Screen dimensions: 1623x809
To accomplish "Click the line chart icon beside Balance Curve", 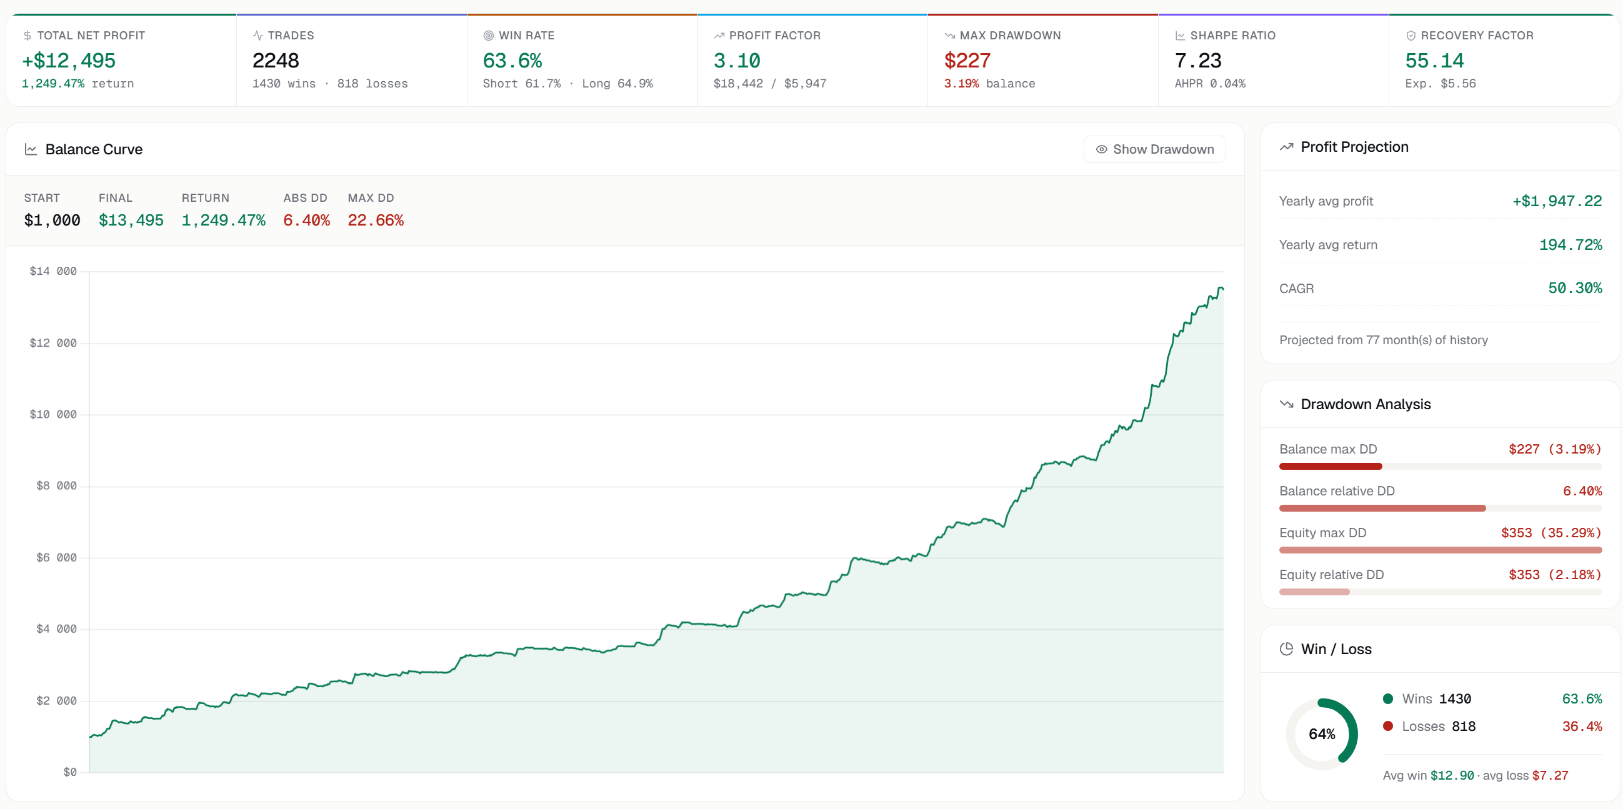I will 30,149.
